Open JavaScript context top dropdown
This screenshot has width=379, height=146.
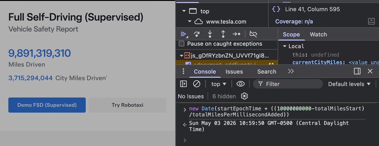coord(219,84)
